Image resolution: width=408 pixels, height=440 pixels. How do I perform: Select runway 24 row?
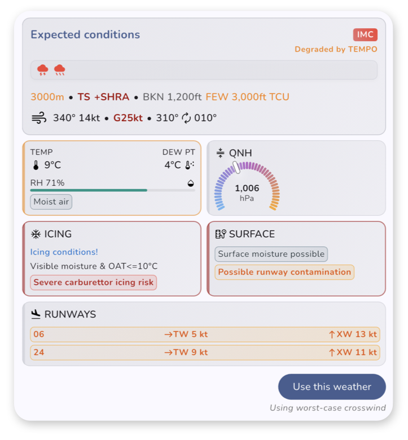205,353
